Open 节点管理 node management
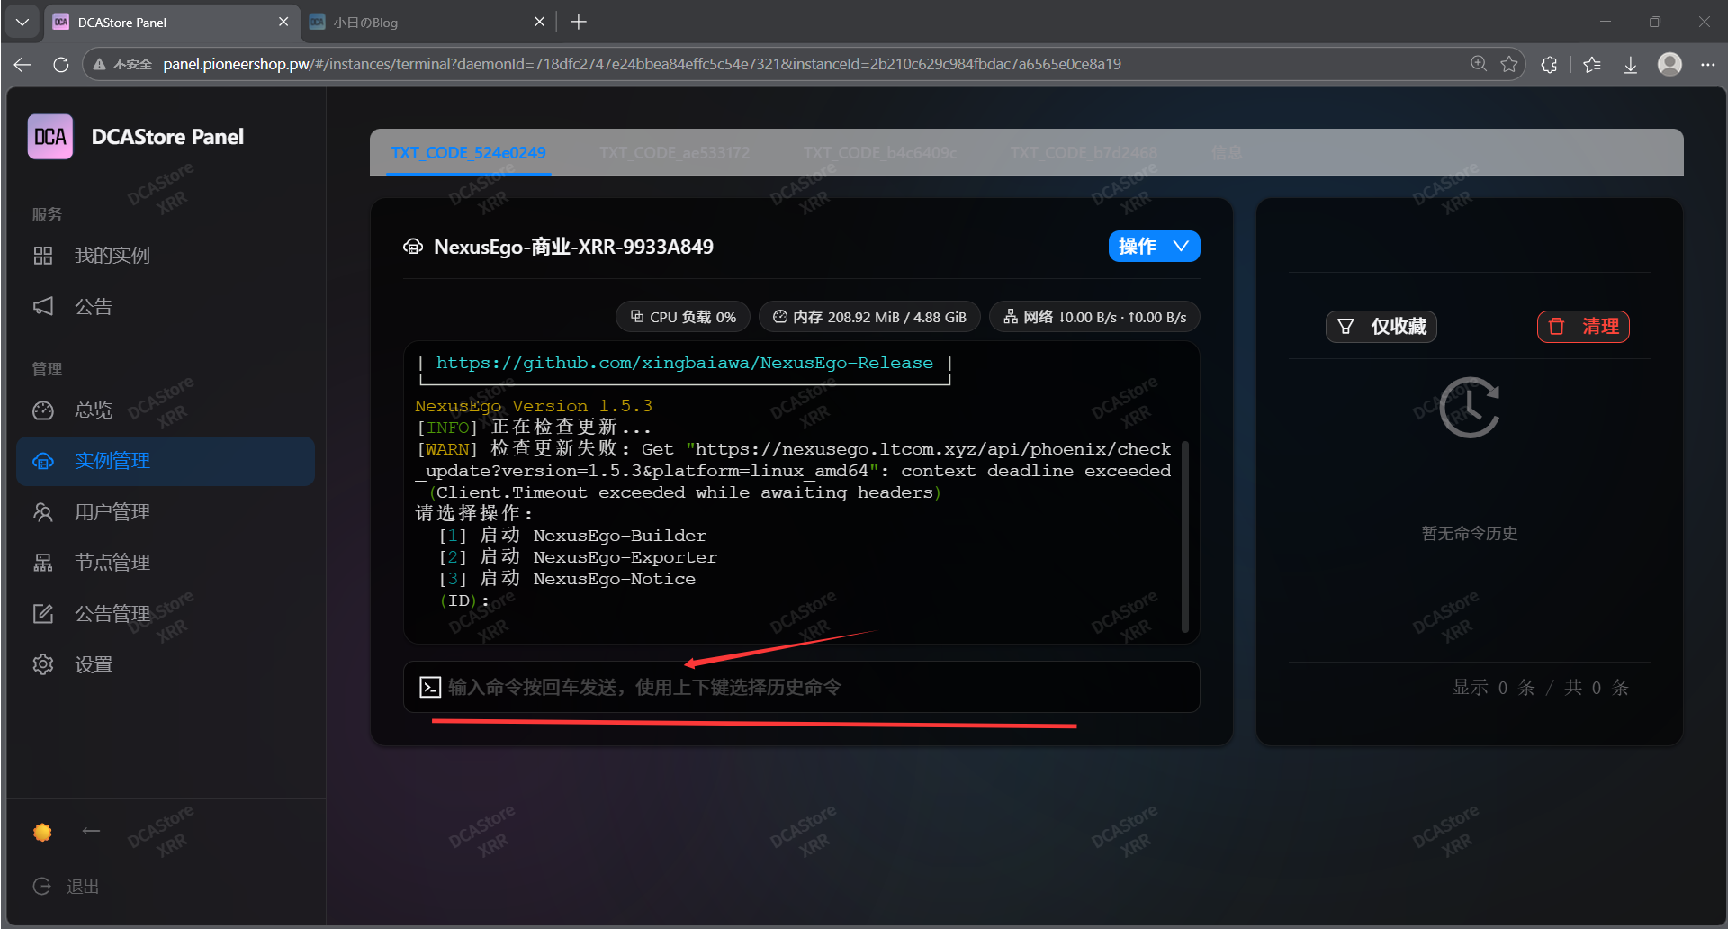 coord(112,563)
